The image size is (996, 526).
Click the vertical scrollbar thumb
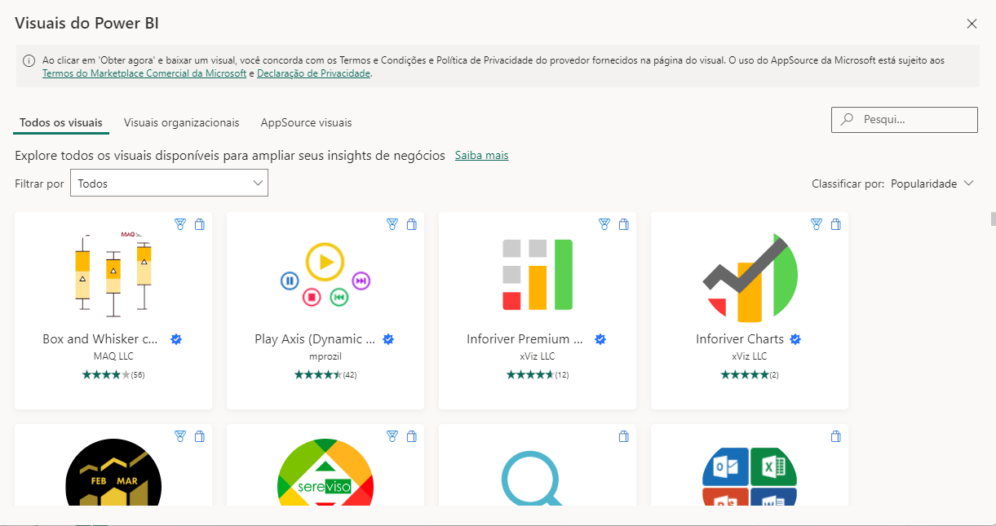(x=993, y=219)
